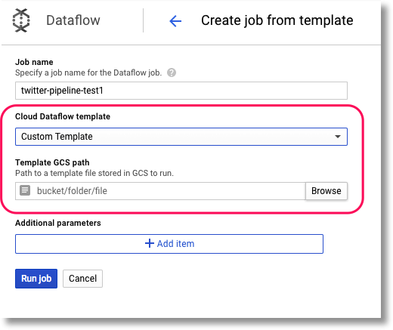
Task: Click the Job name label
Action: pyautogui.click(x=34, y=62)
